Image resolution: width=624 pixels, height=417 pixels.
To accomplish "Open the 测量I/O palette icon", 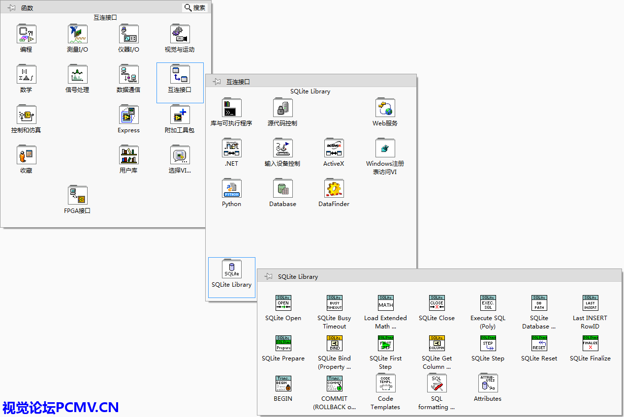I will [x=78, y=34].
